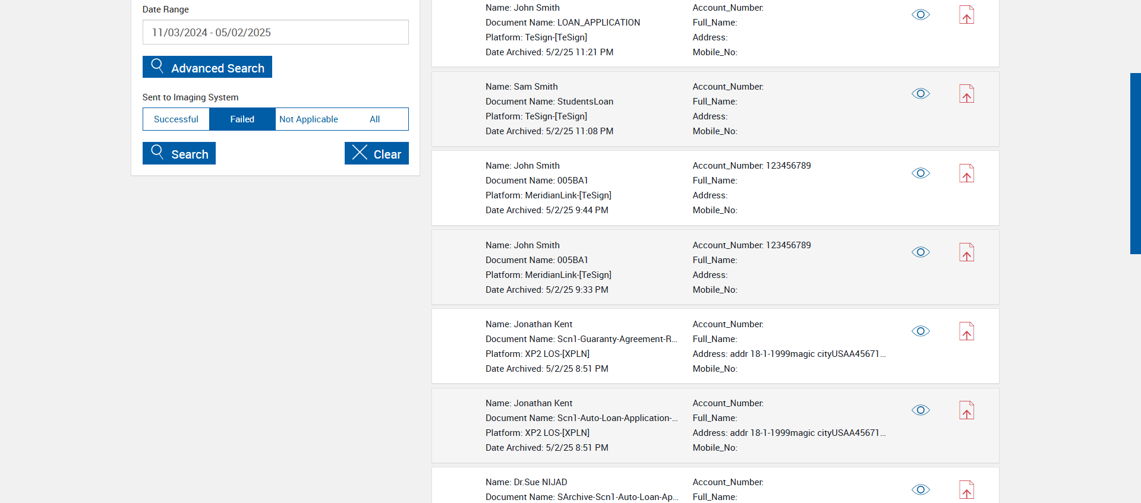
Task: Open the Date Range field
Action: 276,32
